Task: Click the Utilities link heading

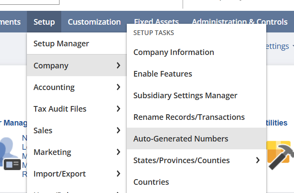Action: coord(277,123)
